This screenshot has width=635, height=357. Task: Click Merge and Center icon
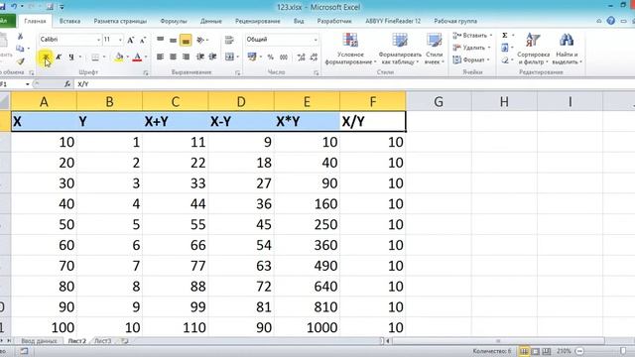click(x=229, y=58)
